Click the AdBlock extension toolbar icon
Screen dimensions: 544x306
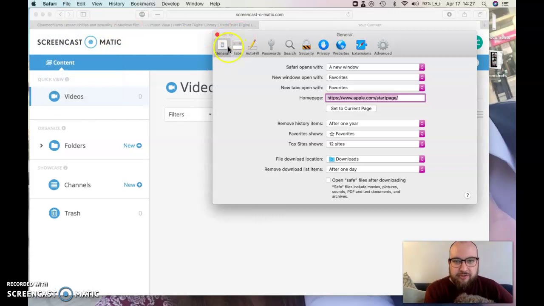pyautogui.click(x=142, y=14)
